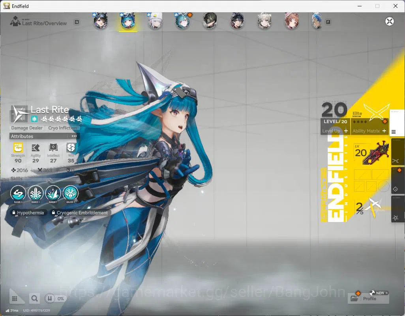The height and width of the screenshot is (316, 405).
Task: Click the Strength fist icon
Action: tap(18, 148)
